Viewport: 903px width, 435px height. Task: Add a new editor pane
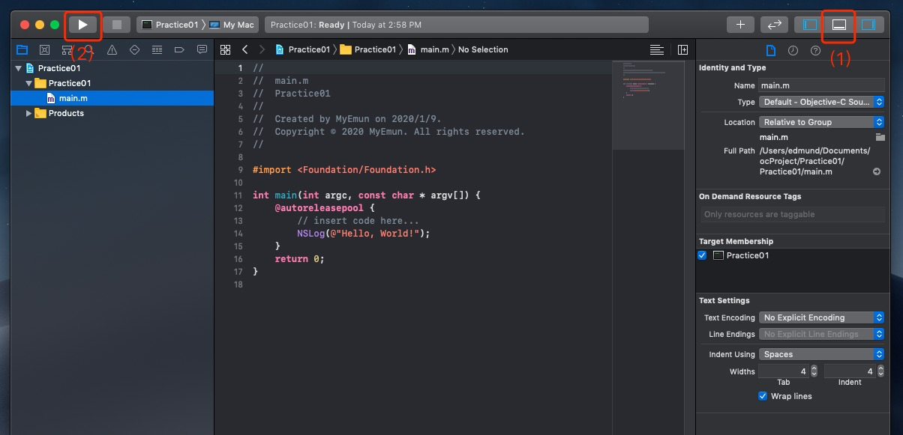click(682, 49)
